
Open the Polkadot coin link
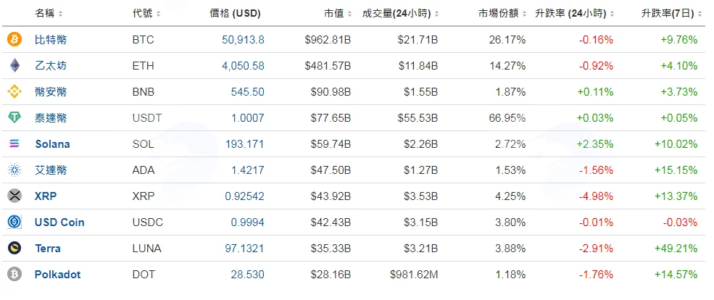(57, 275)
